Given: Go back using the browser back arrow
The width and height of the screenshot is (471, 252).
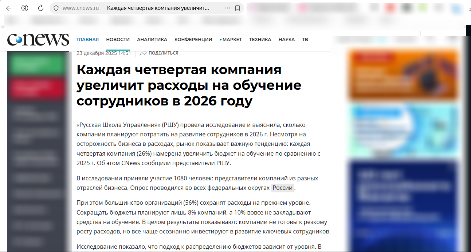Looking at the screenshot, I should (x=8, y=8).
